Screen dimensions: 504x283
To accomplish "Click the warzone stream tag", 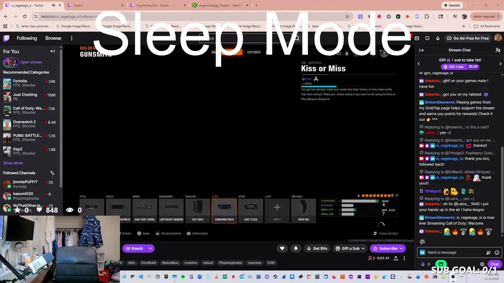I will pyautogui.click(x=255, y=263).
